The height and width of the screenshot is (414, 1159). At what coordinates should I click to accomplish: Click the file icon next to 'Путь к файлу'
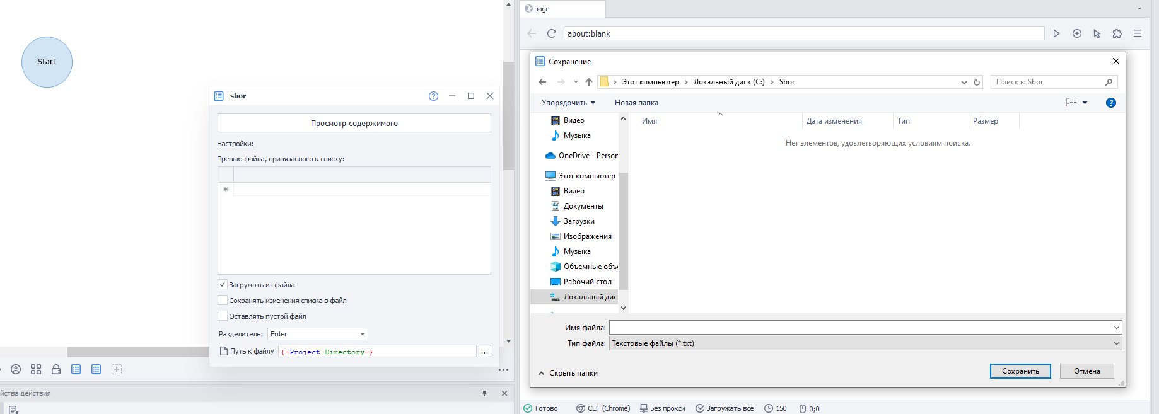point(223,351)
